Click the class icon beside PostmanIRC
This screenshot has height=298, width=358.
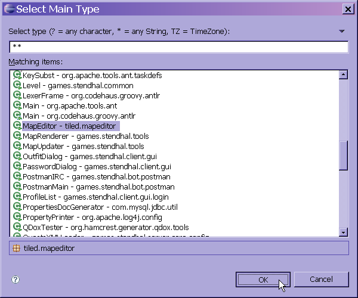click(17, 177)
